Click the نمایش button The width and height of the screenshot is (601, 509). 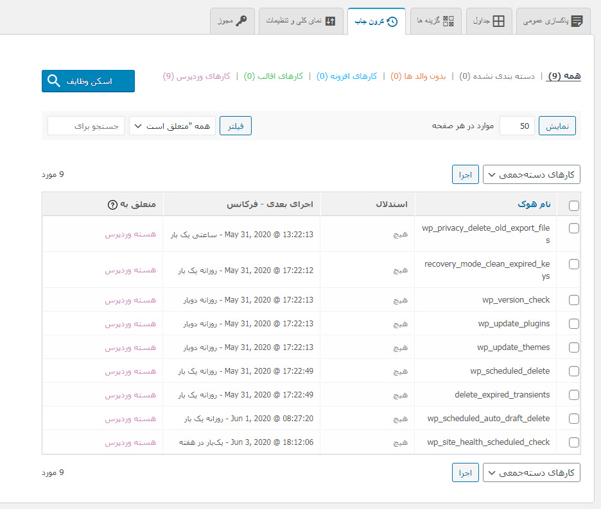tap(557, 126)
